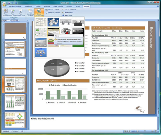
Task: Undo the last action
Action: pyautogui.click(x=12, y=3)
